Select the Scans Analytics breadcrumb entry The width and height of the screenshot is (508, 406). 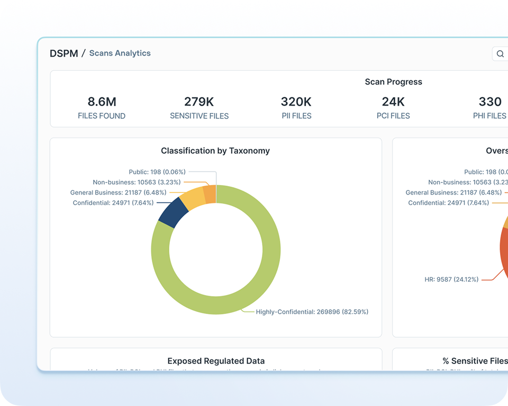(120, 53)
